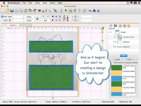Open the Edit menu
141x106 pixels.
[x=30, y=3]
